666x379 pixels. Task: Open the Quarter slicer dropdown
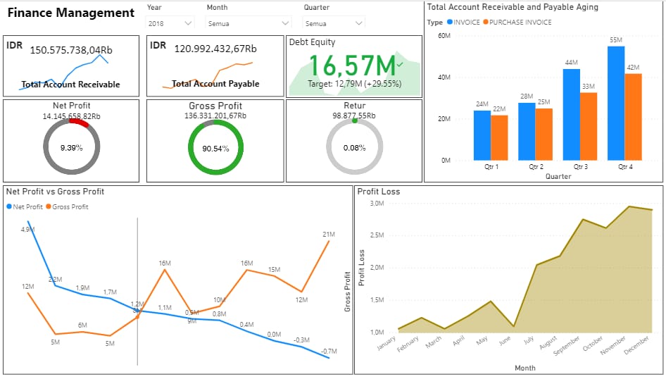(359, 23)
